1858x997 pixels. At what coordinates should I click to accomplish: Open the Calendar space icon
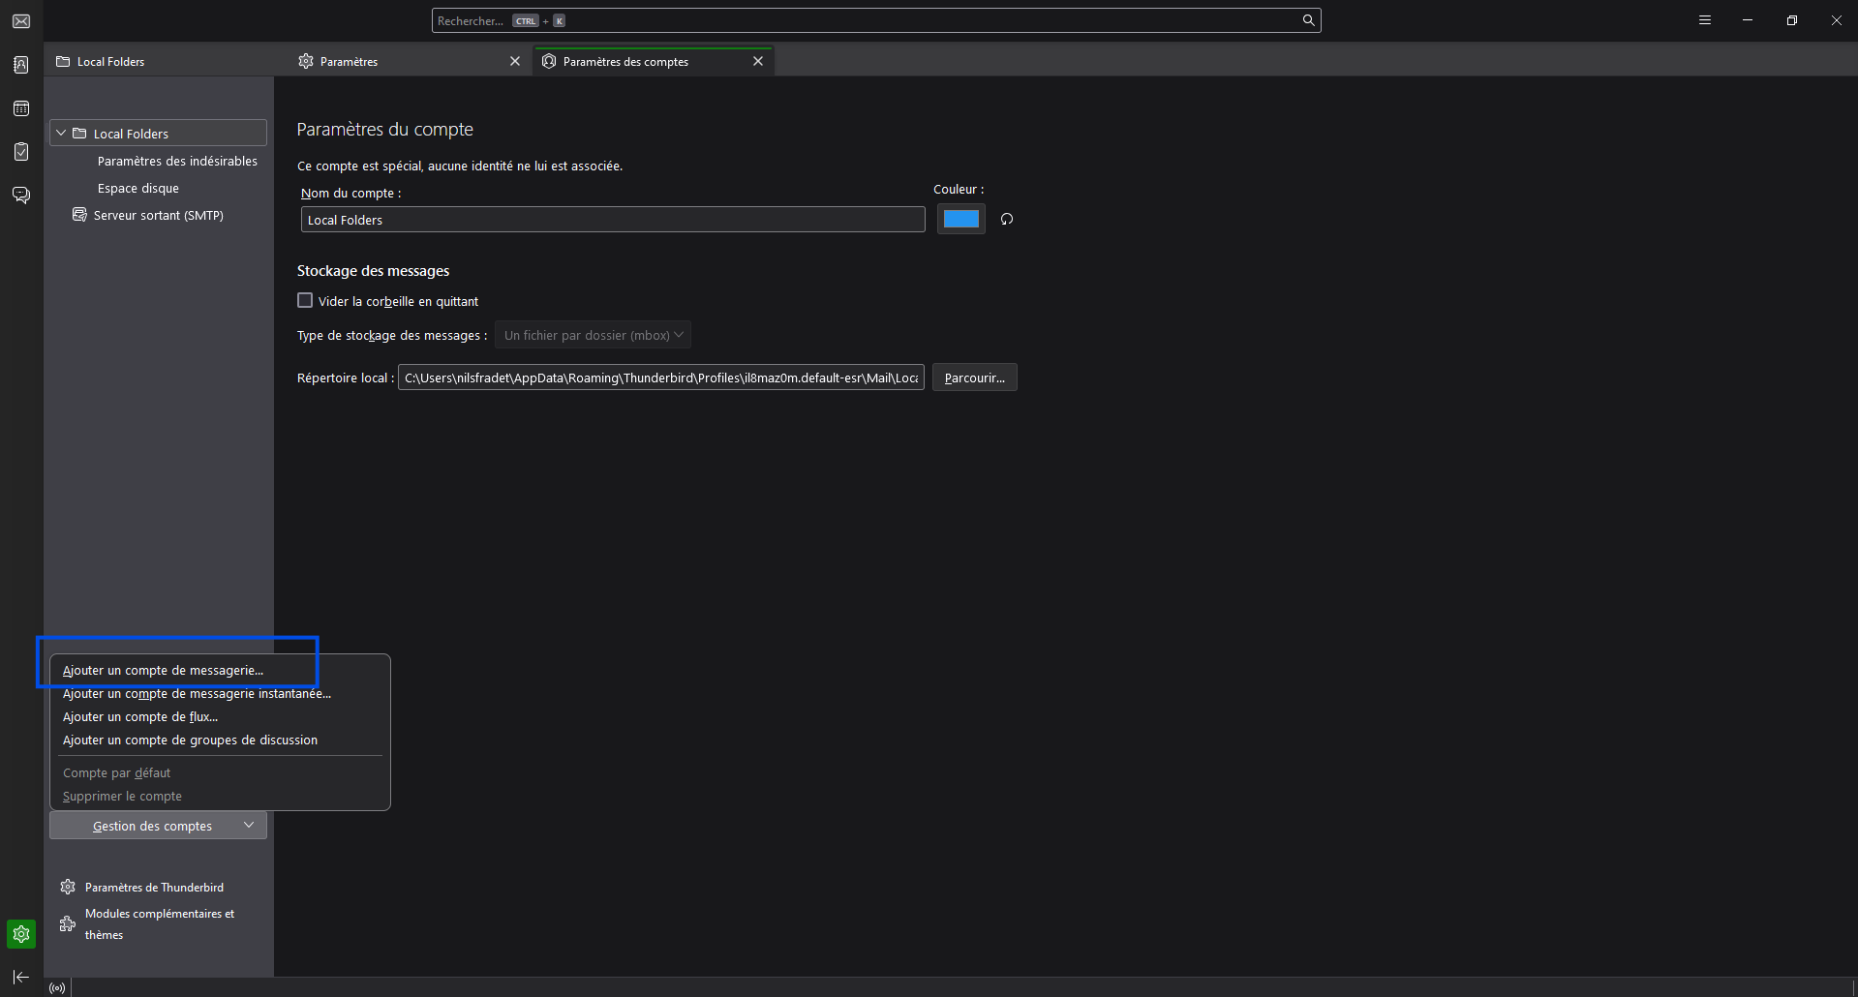(21, 108)
